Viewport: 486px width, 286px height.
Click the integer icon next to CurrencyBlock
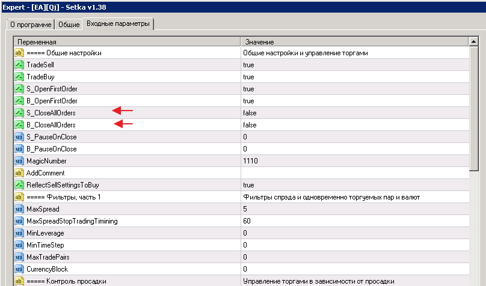pyautogui.click(x=19, y=269)
